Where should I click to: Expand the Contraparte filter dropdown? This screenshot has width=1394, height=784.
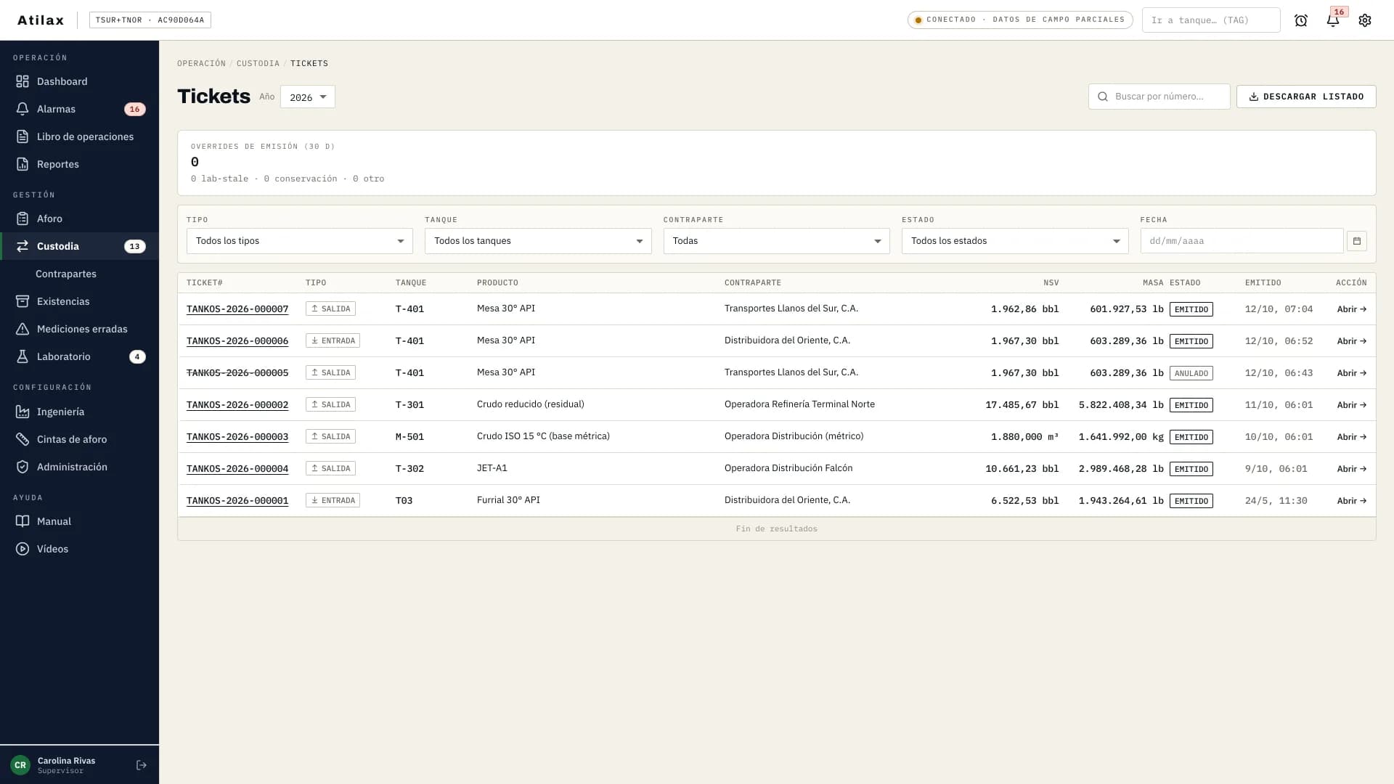coord(777,241)
